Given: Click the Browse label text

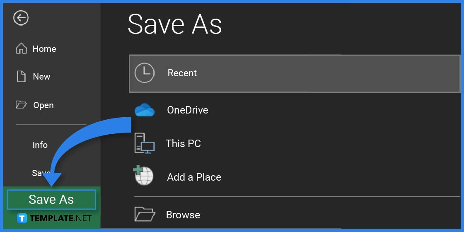Looking at the screenshot, I should 183,215.
